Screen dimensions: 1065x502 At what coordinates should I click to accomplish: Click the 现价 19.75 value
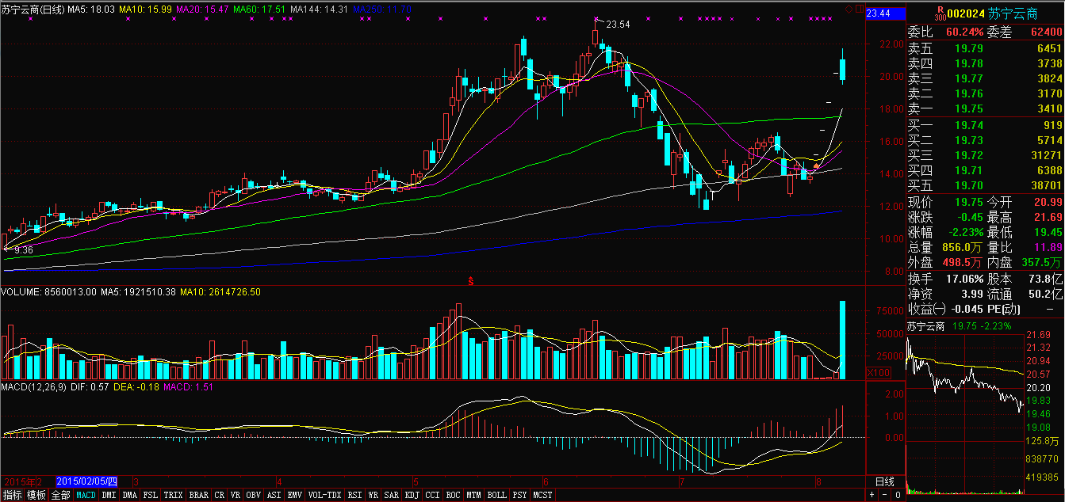968,202
